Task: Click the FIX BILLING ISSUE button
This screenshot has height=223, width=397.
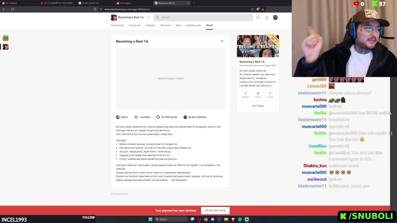Action: 215,211
